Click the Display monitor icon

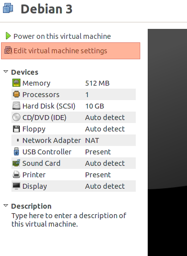coord(16,186)
